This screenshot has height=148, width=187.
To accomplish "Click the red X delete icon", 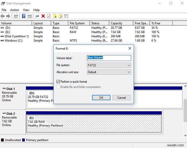I will click(43, 16).
